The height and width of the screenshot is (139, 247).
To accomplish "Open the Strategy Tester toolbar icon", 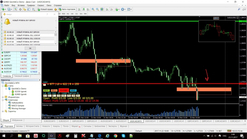I will pyautogui.click(x=33, y=9).
